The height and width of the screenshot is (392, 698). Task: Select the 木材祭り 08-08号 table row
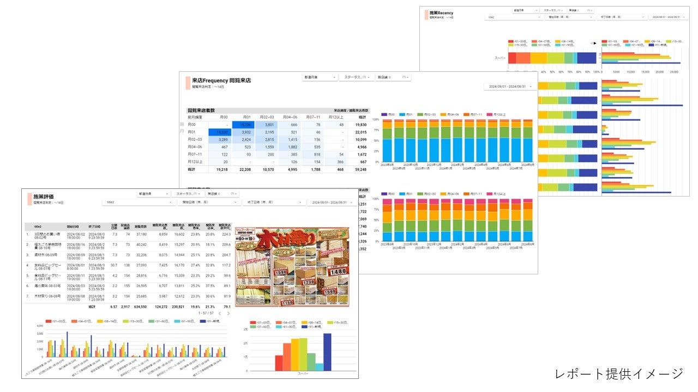[x=129, y=297]
